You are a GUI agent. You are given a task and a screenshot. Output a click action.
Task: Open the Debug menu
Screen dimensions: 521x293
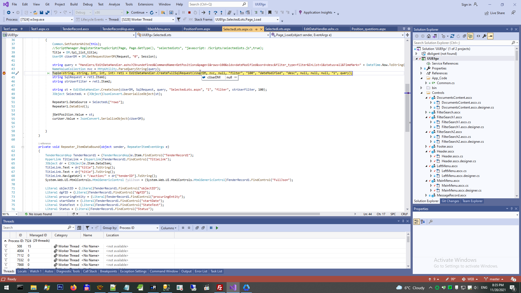87,4
